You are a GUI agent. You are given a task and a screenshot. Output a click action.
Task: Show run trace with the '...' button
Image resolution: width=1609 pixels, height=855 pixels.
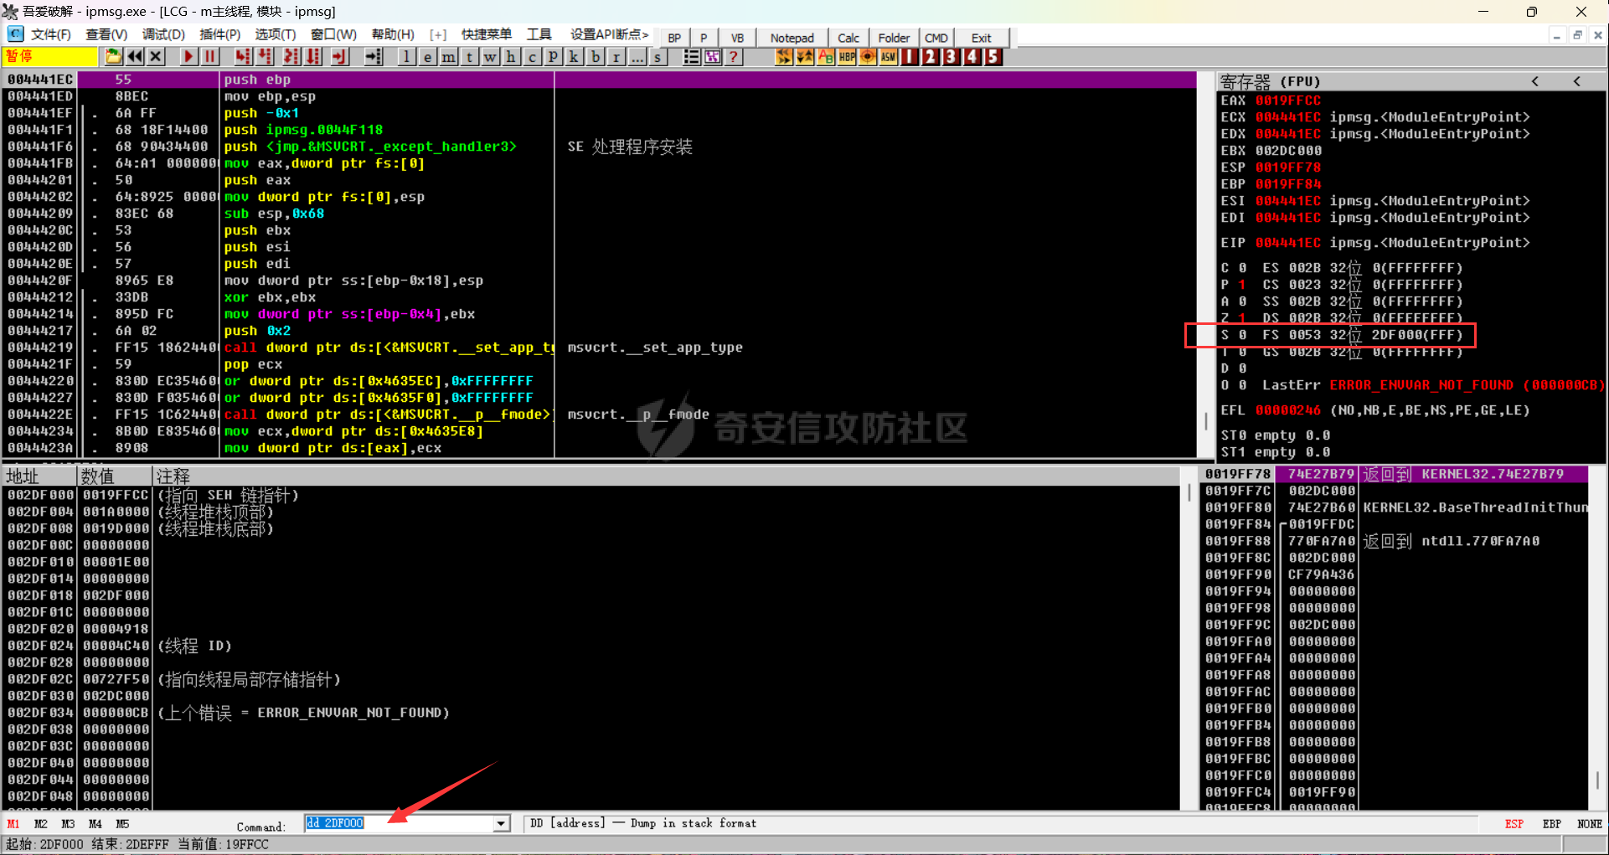pos(637,57)
